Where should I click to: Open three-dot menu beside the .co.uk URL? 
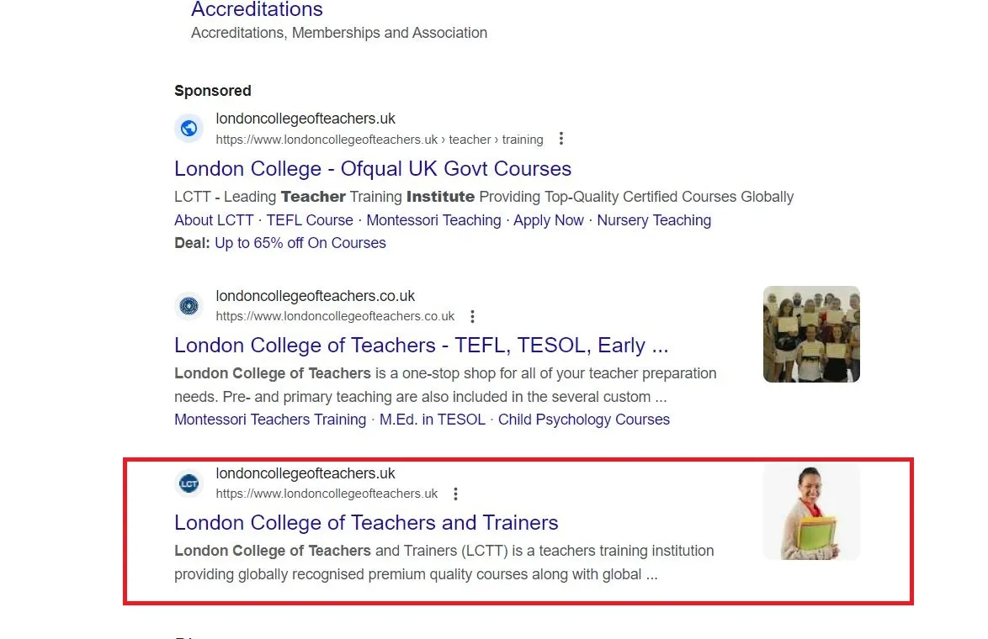click(472, 316)
